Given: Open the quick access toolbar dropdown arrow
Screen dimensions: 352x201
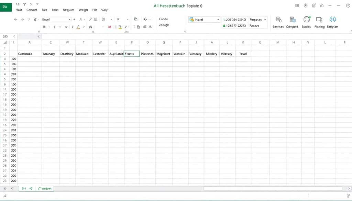Looking at the screenshot, I should [37, 4].
